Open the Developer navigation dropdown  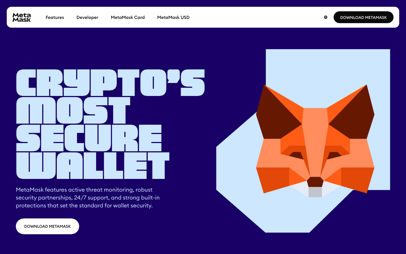(x=87, y=17)
